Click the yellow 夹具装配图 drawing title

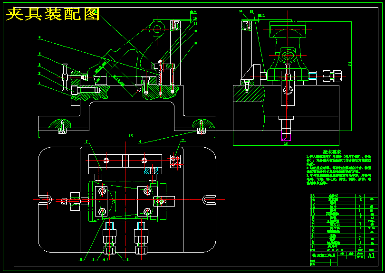[x=53, y=14]
